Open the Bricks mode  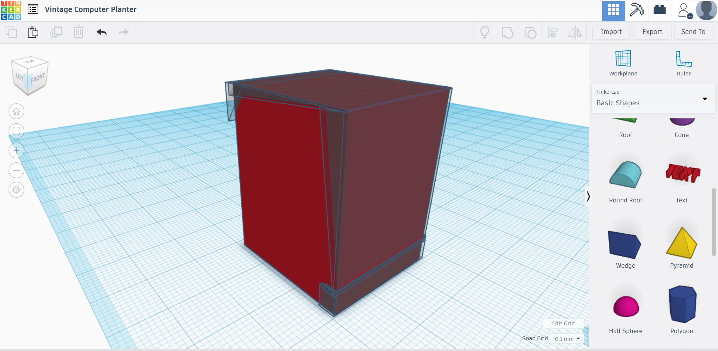659,10
